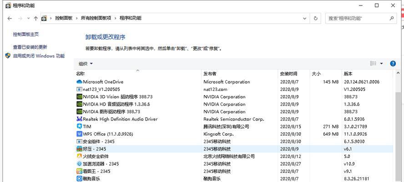
Task: Open the view options dropdown arrow
Action: tap(381, 64)
